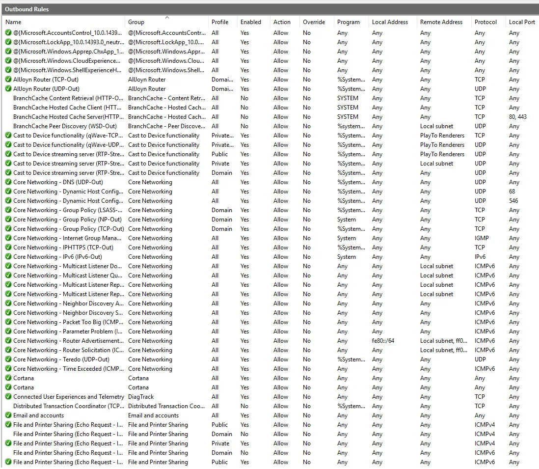Screen dimensions: 539x469
Task: Click check icon for Microsoft.Windows.Apprep.ChxApp rule
Action: pos(8,52)
